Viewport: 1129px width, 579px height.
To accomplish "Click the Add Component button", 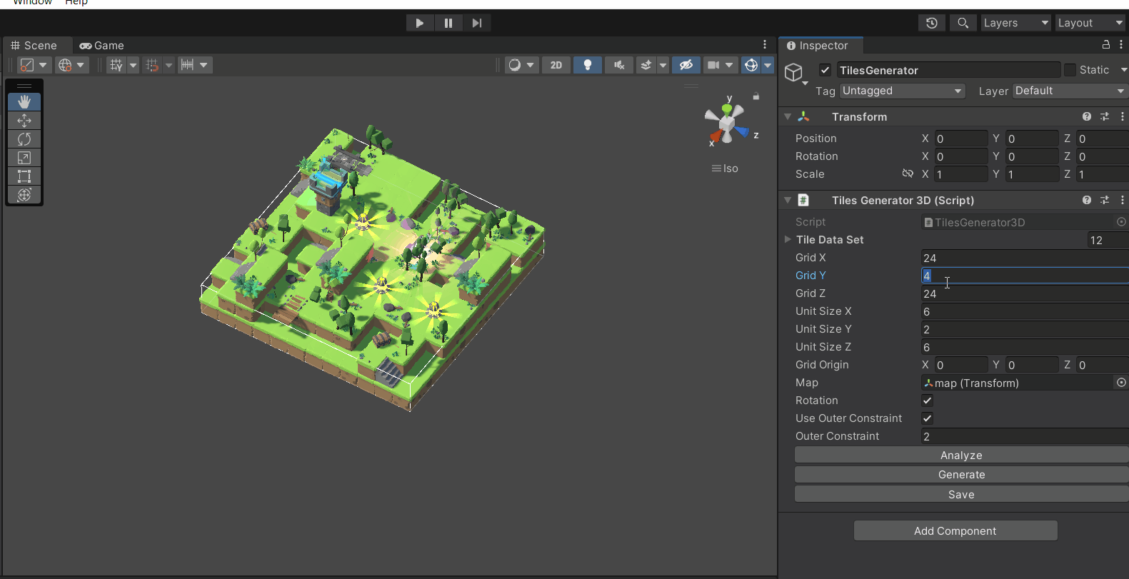I will (x=955, y=530).
